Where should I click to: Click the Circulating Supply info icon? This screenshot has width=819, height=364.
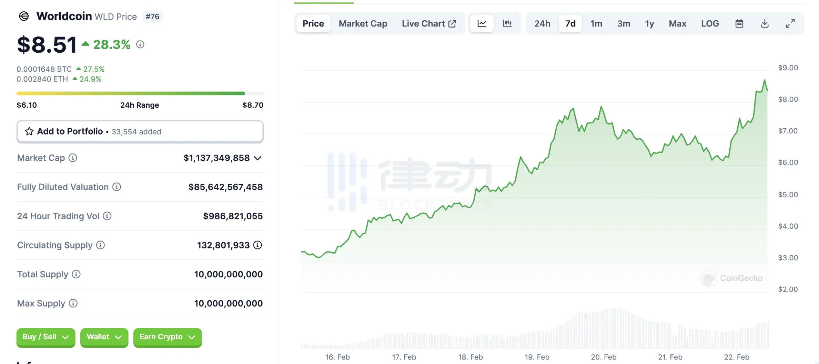(100, 245)
